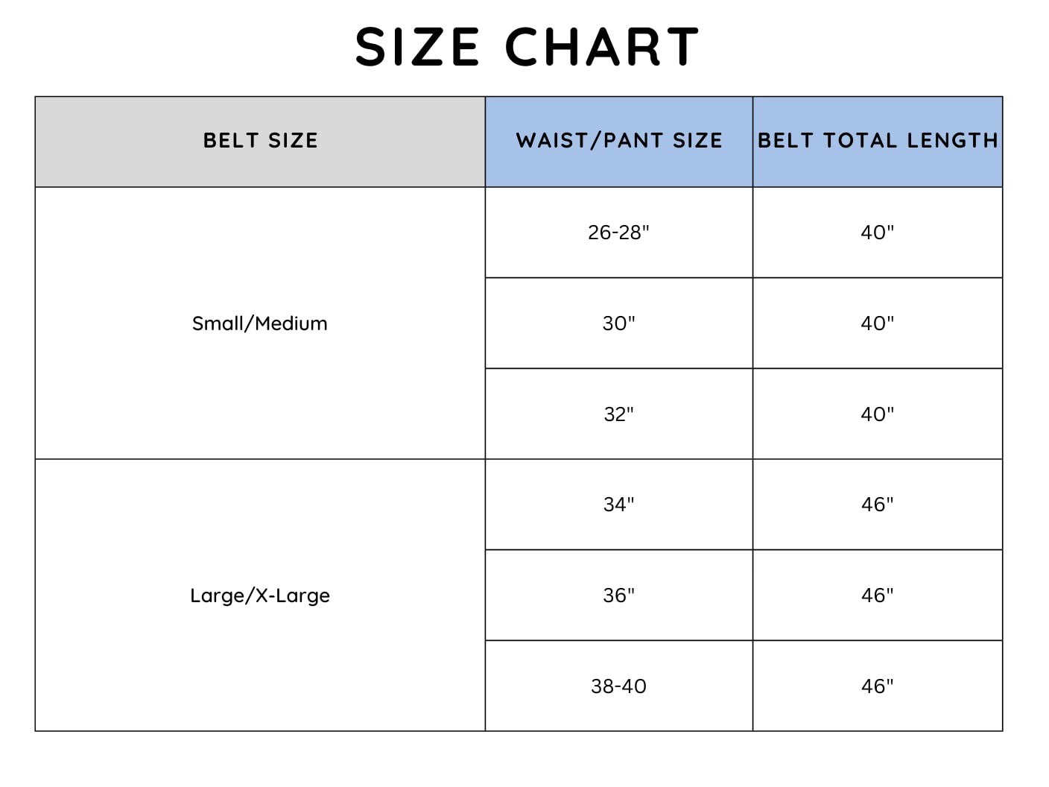Select the Large/X-Large belt size cell
Viewport: 1049px width, 787px height.
tap(260, 595)
